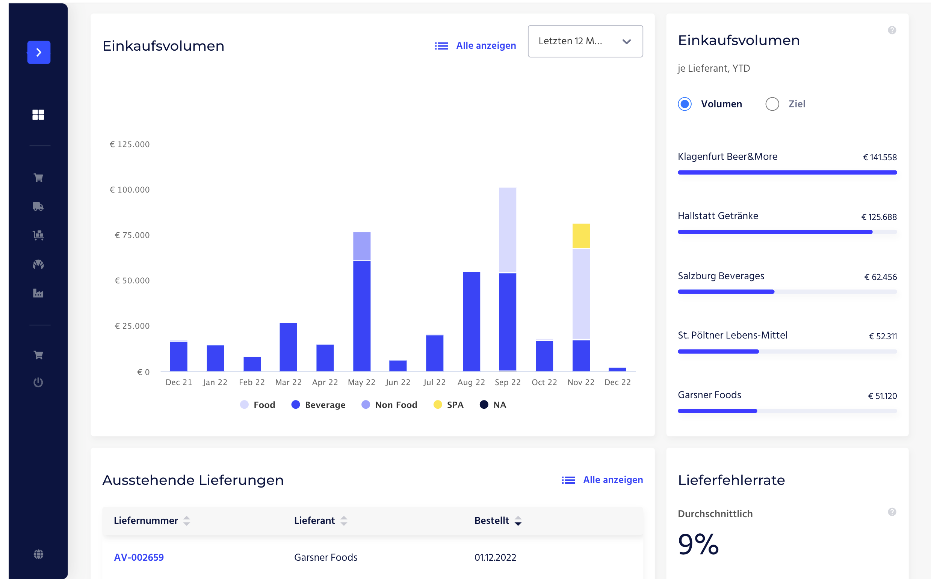The height and width of the screenshot is (581, 931).
Task: Click the yellow SPA segment in Nov 22
Action: tap(581, 236)
